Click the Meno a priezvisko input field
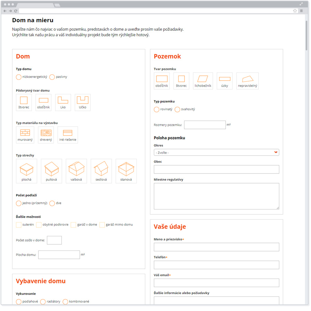This screenshot has height=311, width=311. [x=216, y=247]
